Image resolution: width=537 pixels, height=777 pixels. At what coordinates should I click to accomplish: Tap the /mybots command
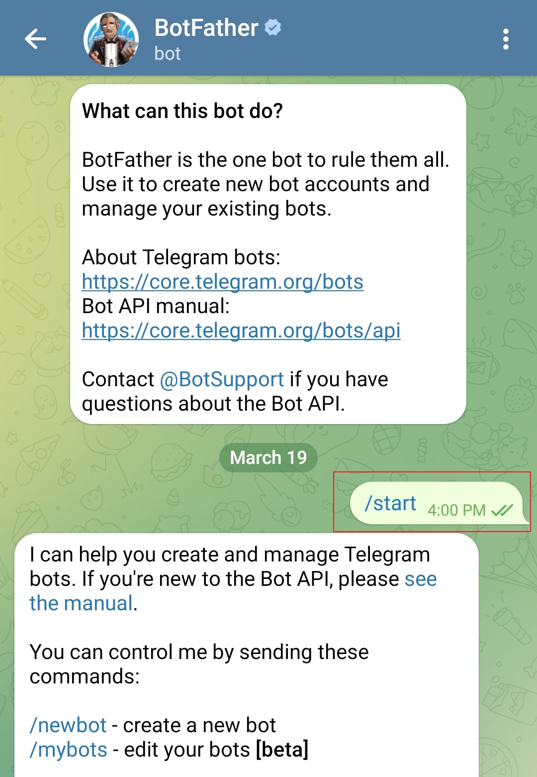69,750
